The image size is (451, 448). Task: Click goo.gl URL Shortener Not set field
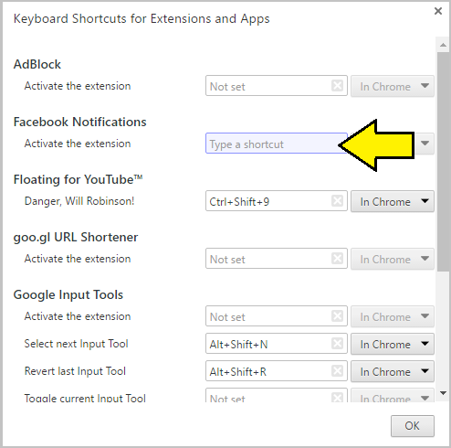pyautogui.click(x=277, y=259)
